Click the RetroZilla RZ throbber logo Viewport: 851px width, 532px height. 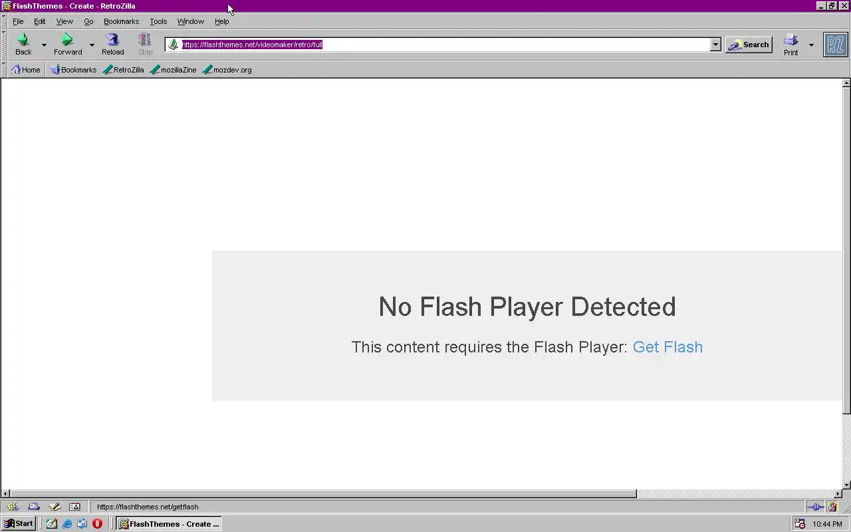pos(836,45)
